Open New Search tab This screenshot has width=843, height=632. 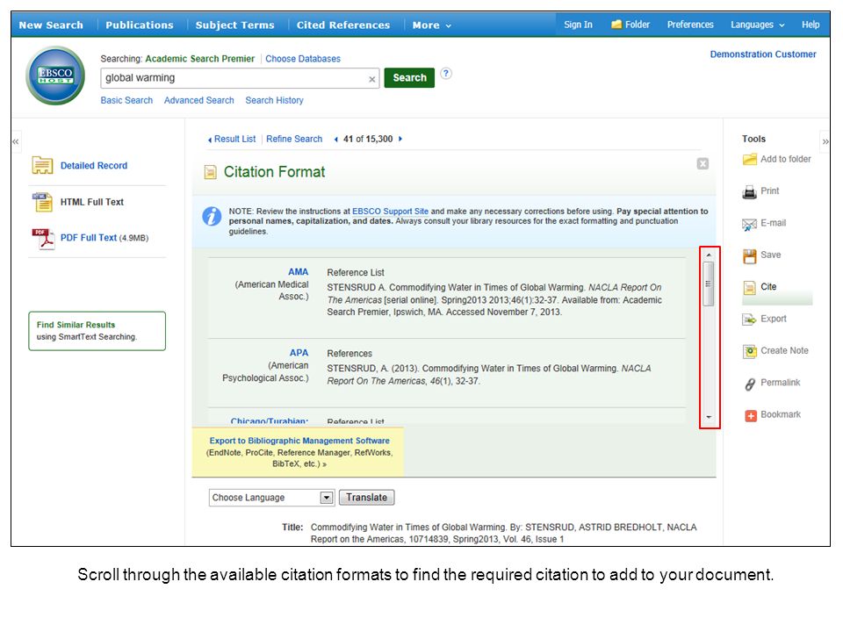coord(51,25)
